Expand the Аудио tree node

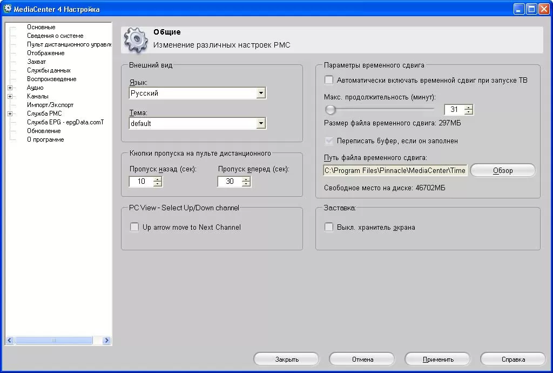pyautogui.click(x=10, y=88)
